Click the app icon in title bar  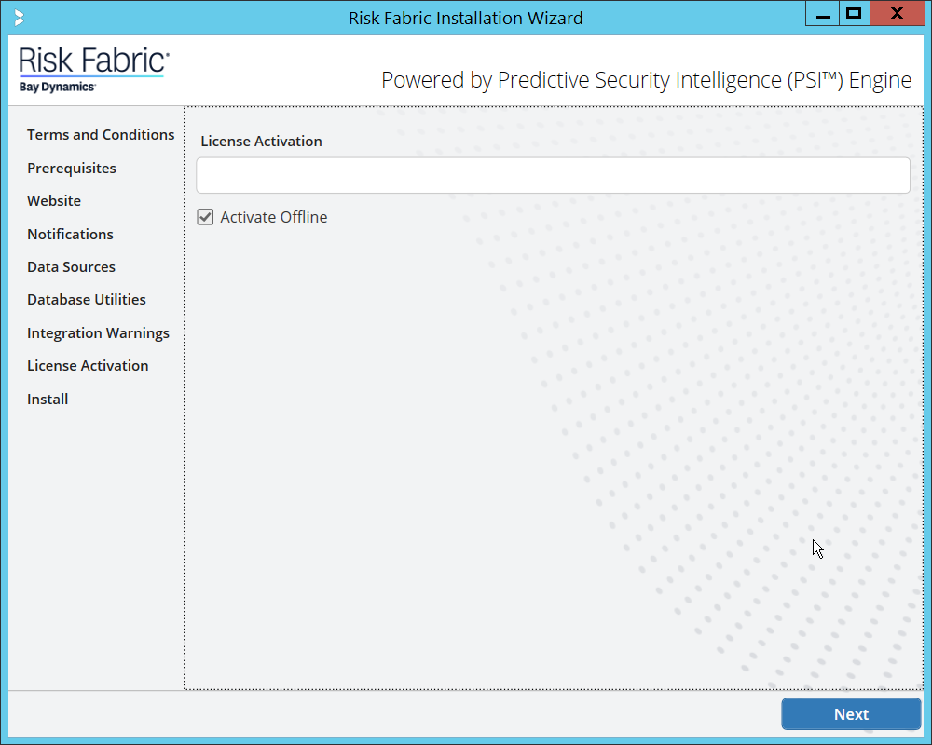pos(20,18)
